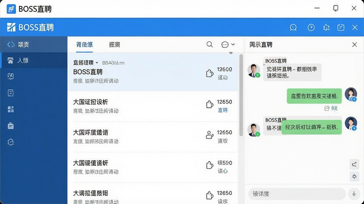This screenshot has width=364, height=204.
Task: Select the second list row titled 大国
Action: [153, 106]
